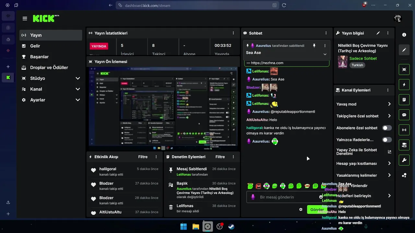415x233 pixels.
Task: Open Yayın bilgisi panel three-dot menu
Action: (x=388, y=33)
